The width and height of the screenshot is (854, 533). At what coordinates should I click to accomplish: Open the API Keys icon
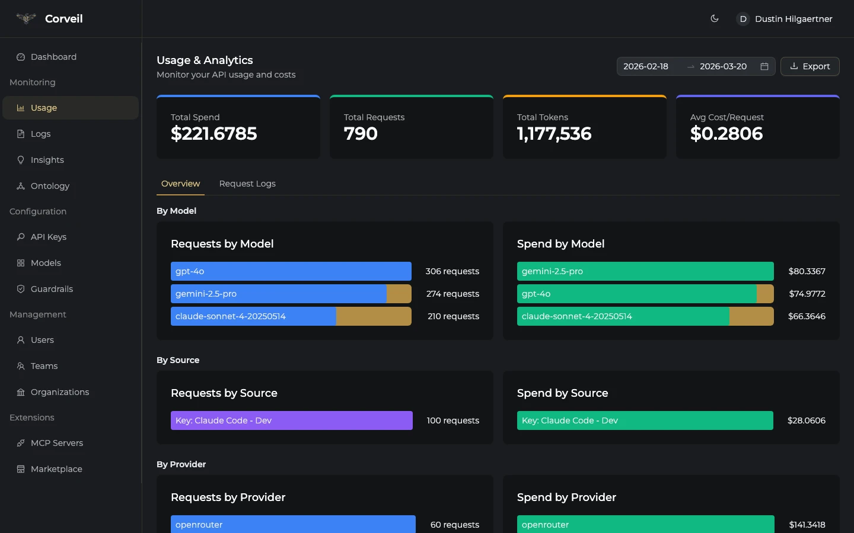click(x=21, y=237)
